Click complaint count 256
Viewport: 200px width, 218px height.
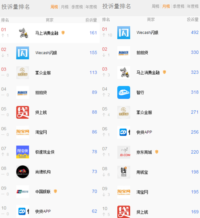coord(195,132)
